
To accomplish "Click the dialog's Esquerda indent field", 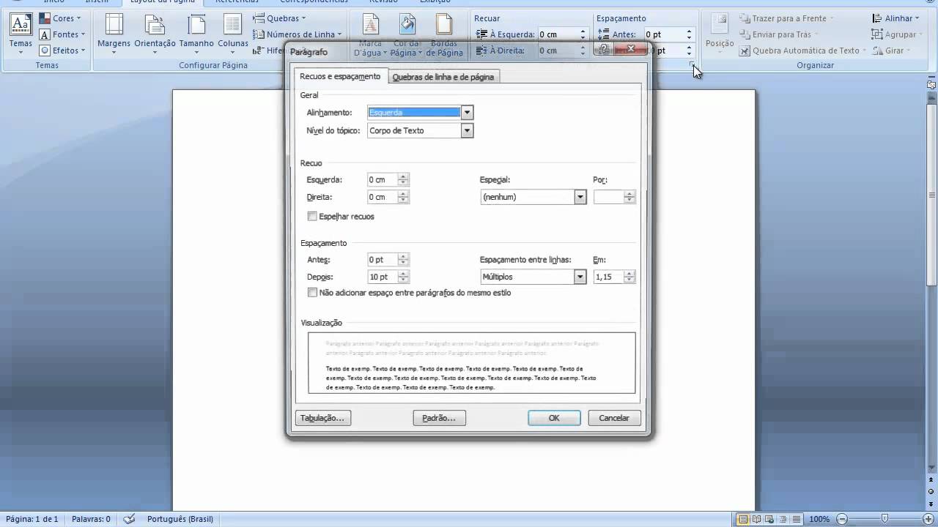I will pyautogui.click(x=383, y=179).
